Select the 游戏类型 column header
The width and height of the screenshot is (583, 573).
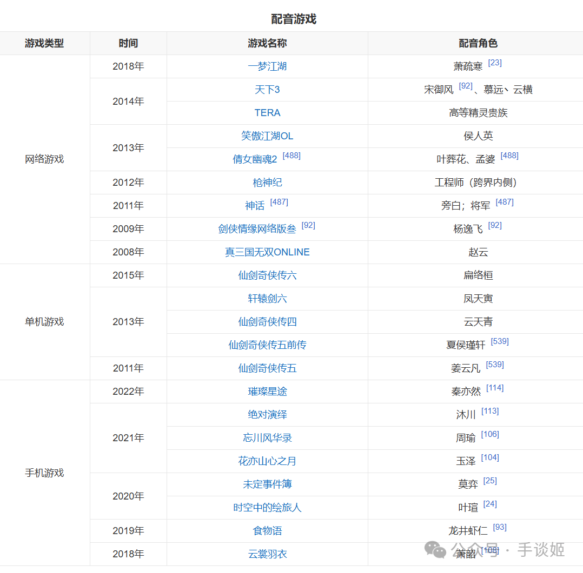[x=44, y=43]
